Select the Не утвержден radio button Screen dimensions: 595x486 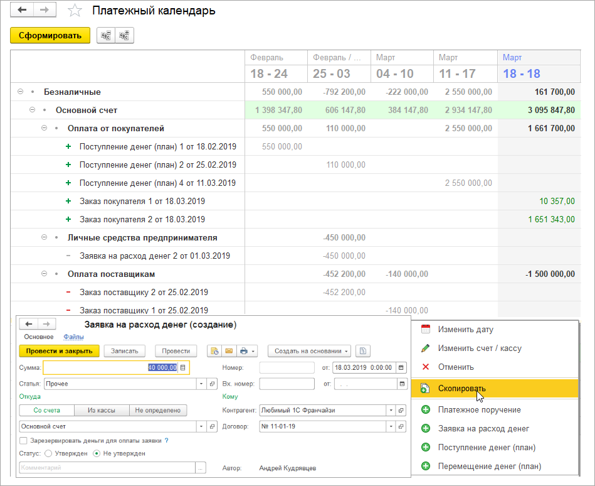click(96, 453)
